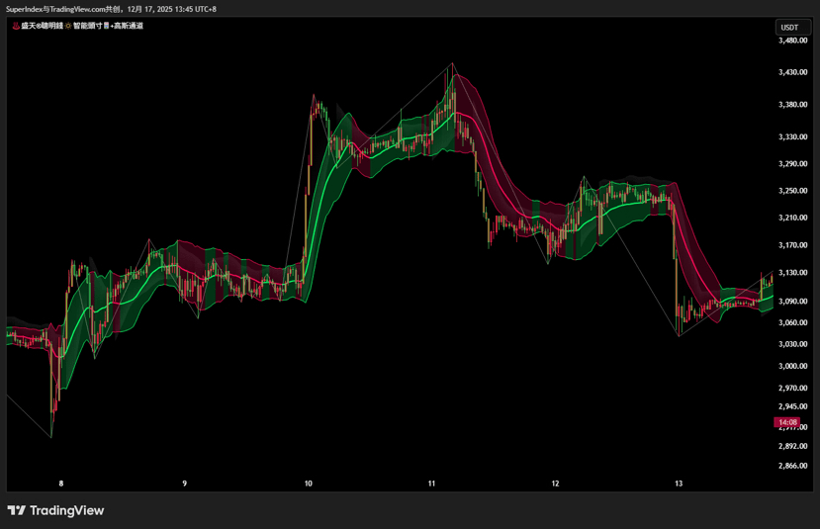Click date 13 on the time axis

pyautogui.click(x=679, y=484)
